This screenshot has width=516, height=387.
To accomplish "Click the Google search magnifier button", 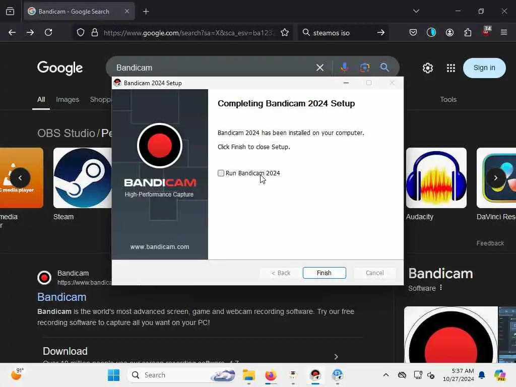I will (x=384, y=68).
